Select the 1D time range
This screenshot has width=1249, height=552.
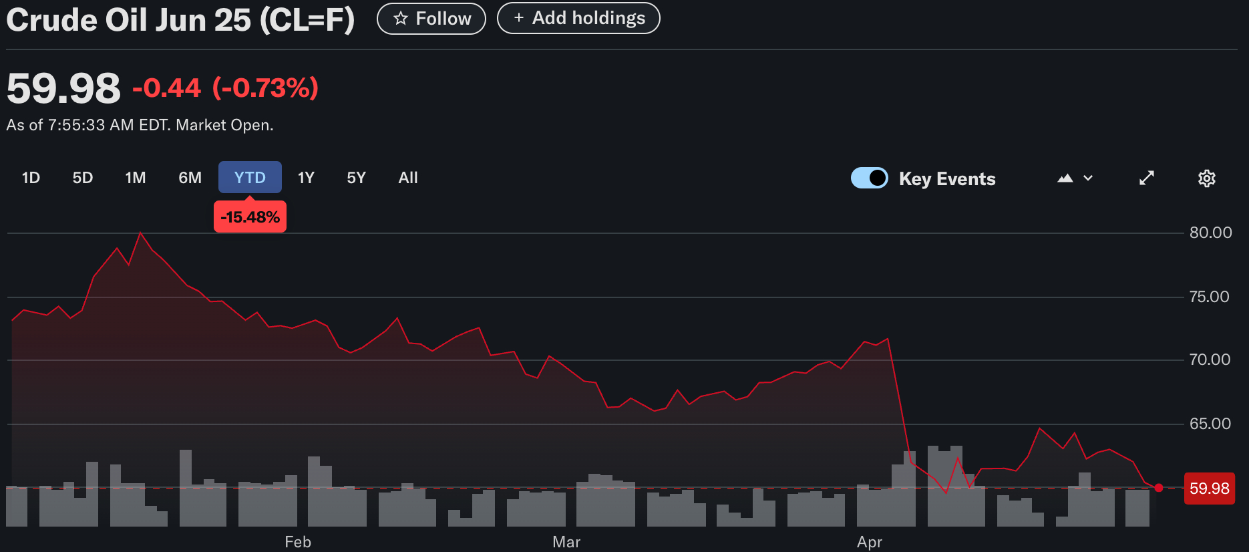(x=31, y=178)
